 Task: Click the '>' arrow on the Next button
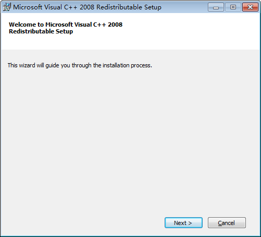click(x=190, y=223)
